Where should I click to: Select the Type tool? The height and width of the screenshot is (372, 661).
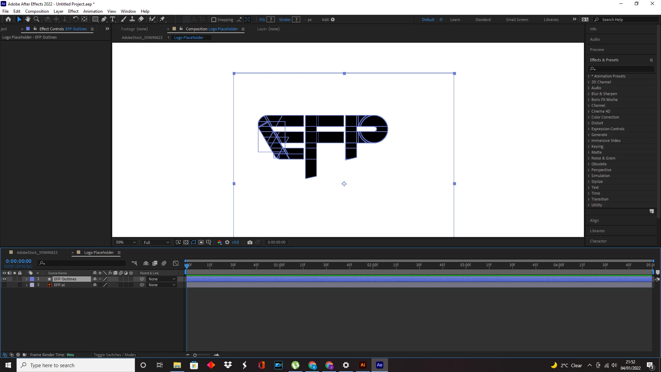pyautogui.click(x=113, y=19)
